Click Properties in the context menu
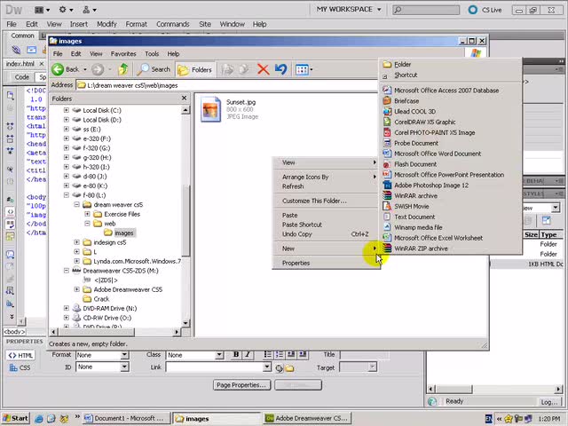This screenshot has height=426, width=568. point(326,263)
